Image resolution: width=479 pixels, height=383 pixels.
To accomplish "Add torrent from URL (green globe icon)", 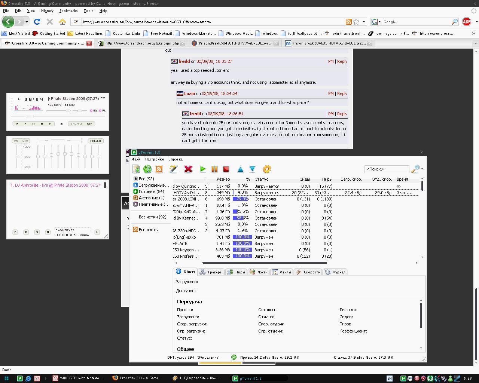I will click(147, 169).
